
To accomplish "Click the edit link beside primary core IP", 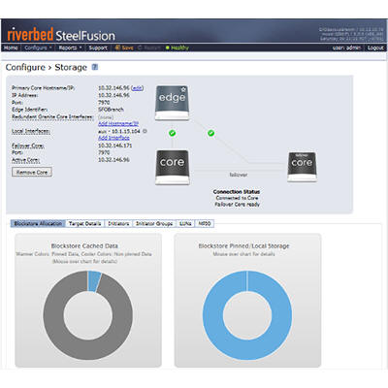I will (x=138, y=88).
